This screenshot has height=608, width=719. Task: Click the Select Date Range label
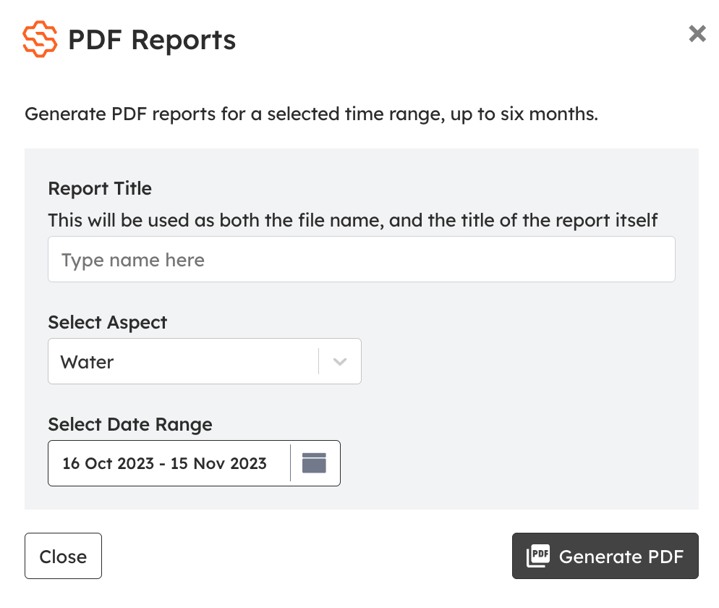click(130, 424)
